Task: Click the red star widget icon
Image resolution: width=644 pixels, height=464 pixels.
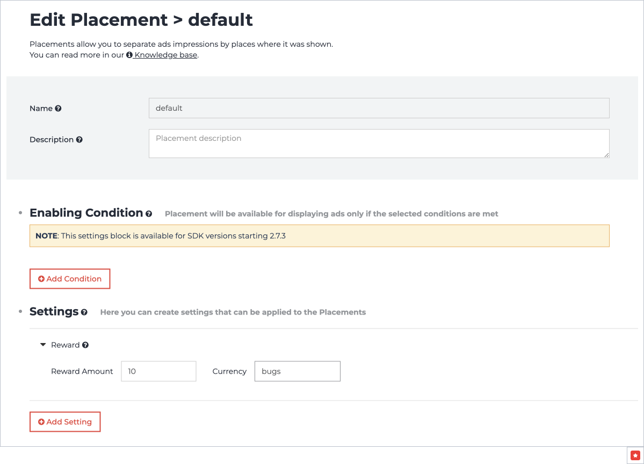Action: [x=634, y=455]
